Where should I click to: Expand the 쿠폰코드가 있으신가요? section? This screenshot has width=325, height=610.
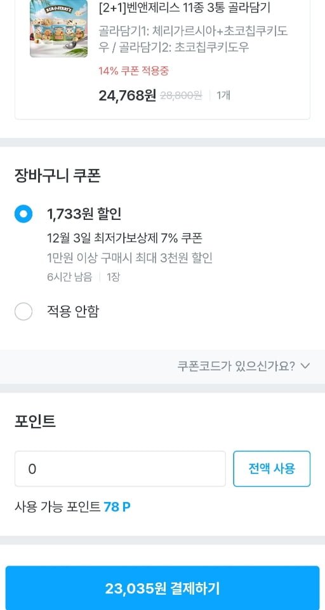click(x=243, y=366)
